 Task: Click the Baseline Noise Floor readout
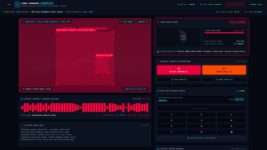114,115
